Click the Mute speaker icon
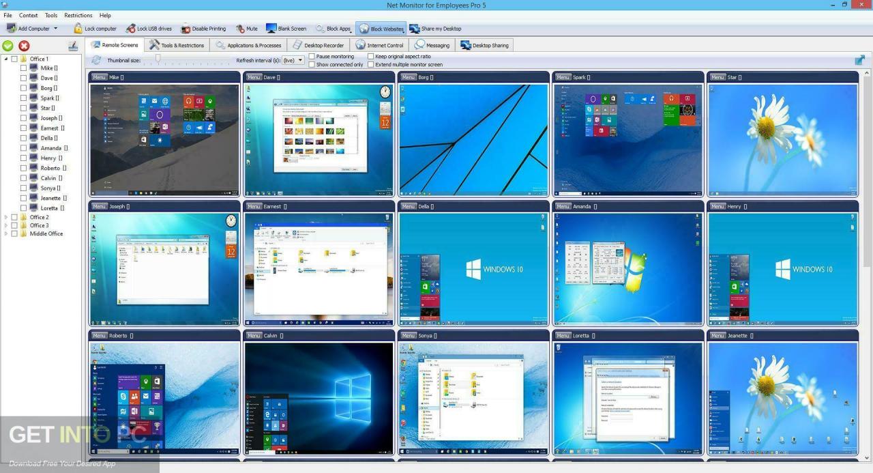 240,29
